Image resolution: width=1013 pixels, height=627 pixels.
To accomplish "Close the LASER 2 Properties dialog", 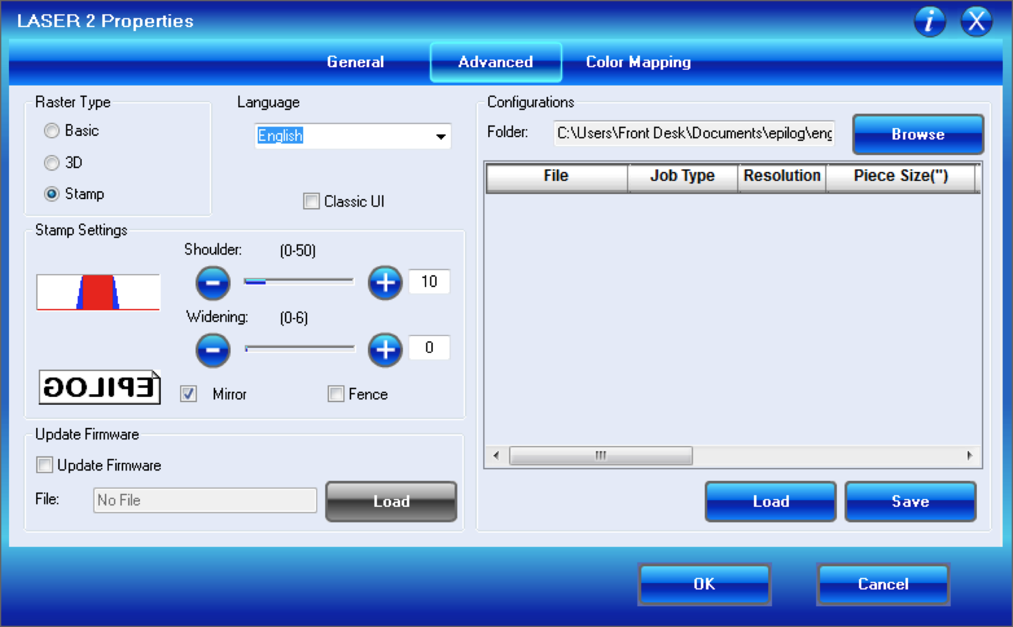I will [x=976, y=22].
